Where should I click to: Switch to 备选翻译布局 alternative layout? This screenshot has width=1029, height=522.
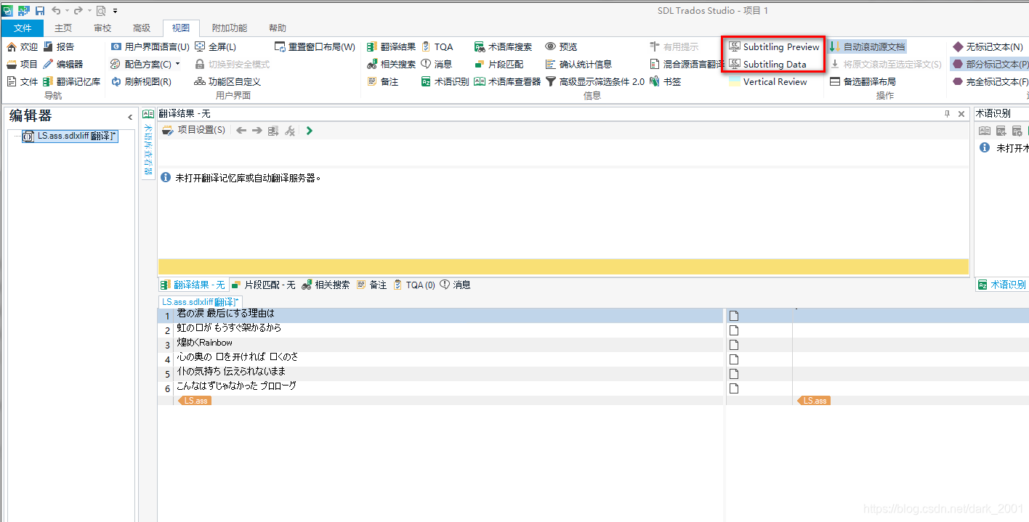pyautogui.click(x=863, y=81)
